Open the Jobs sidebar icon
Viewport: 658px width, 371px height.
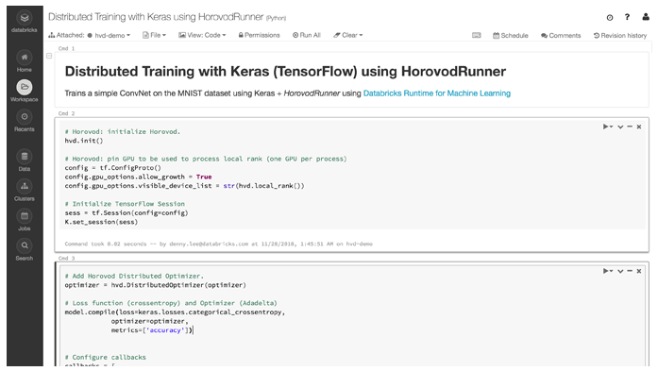click(25, 216)
